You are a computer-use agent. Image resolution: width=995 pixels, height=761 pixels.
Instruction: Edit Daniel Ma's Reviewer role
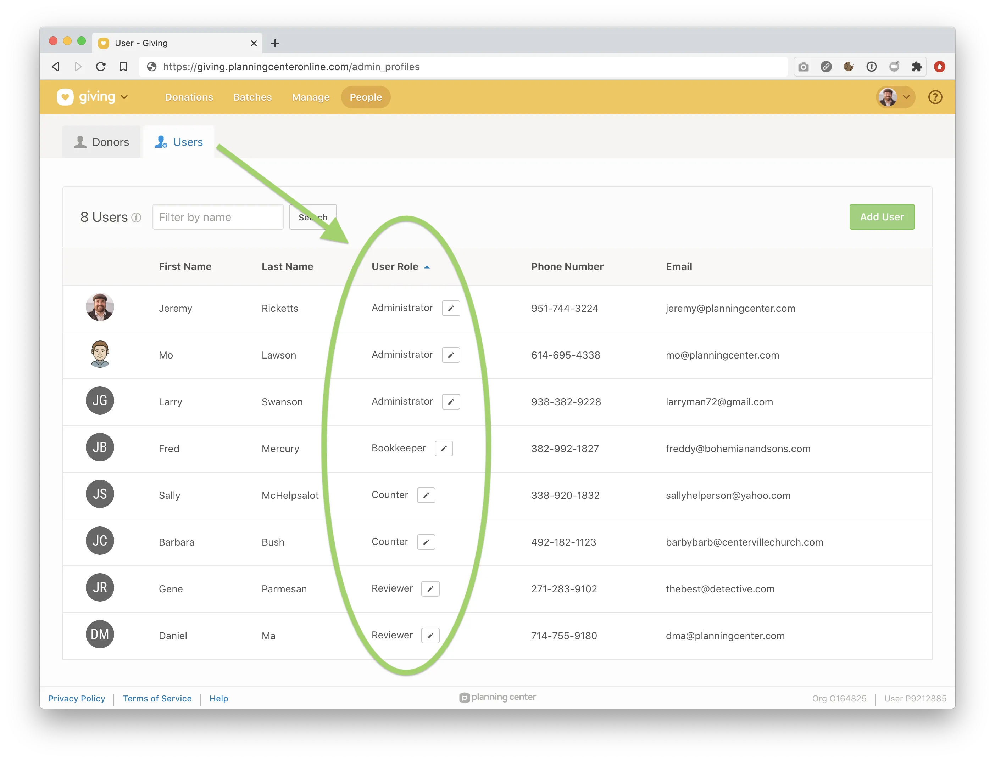[x=430, y=636]
